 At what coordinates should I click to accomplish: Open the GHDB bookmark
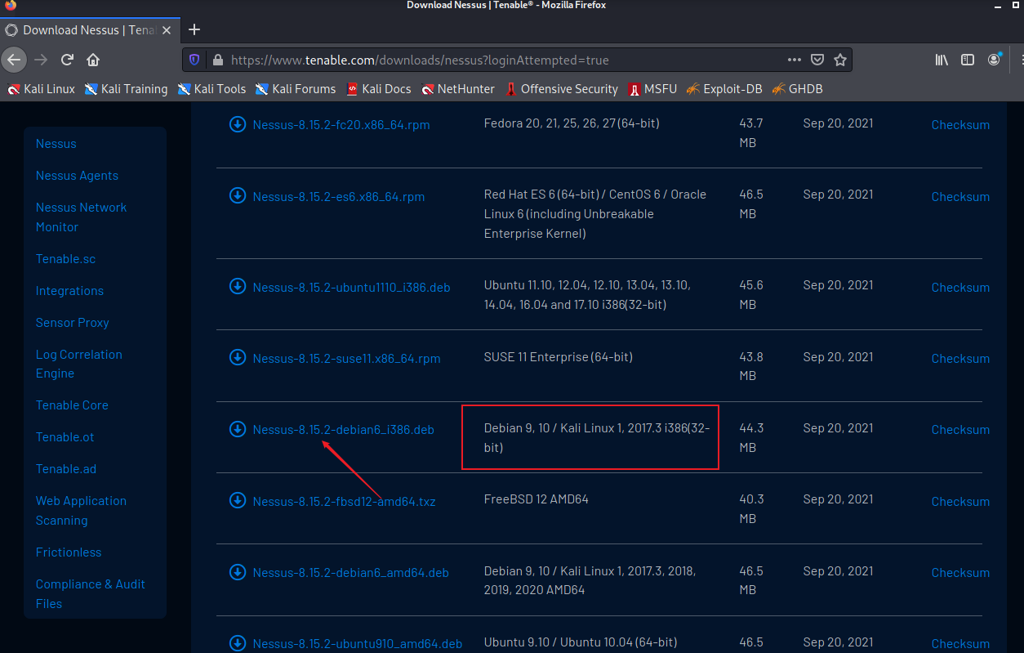[797, 89]
